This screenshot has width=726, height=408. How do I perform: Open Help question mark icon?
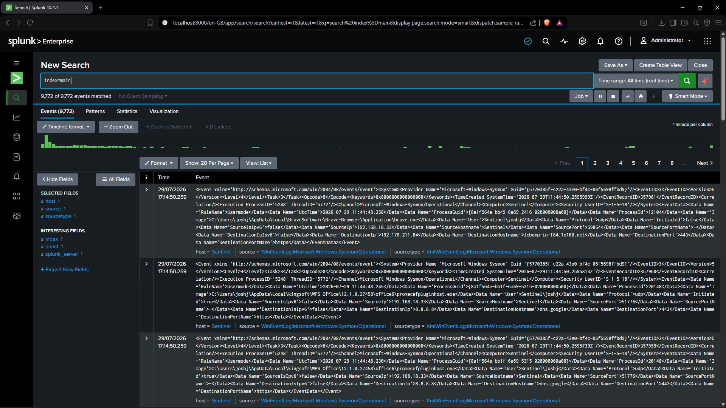pos(619,41)
